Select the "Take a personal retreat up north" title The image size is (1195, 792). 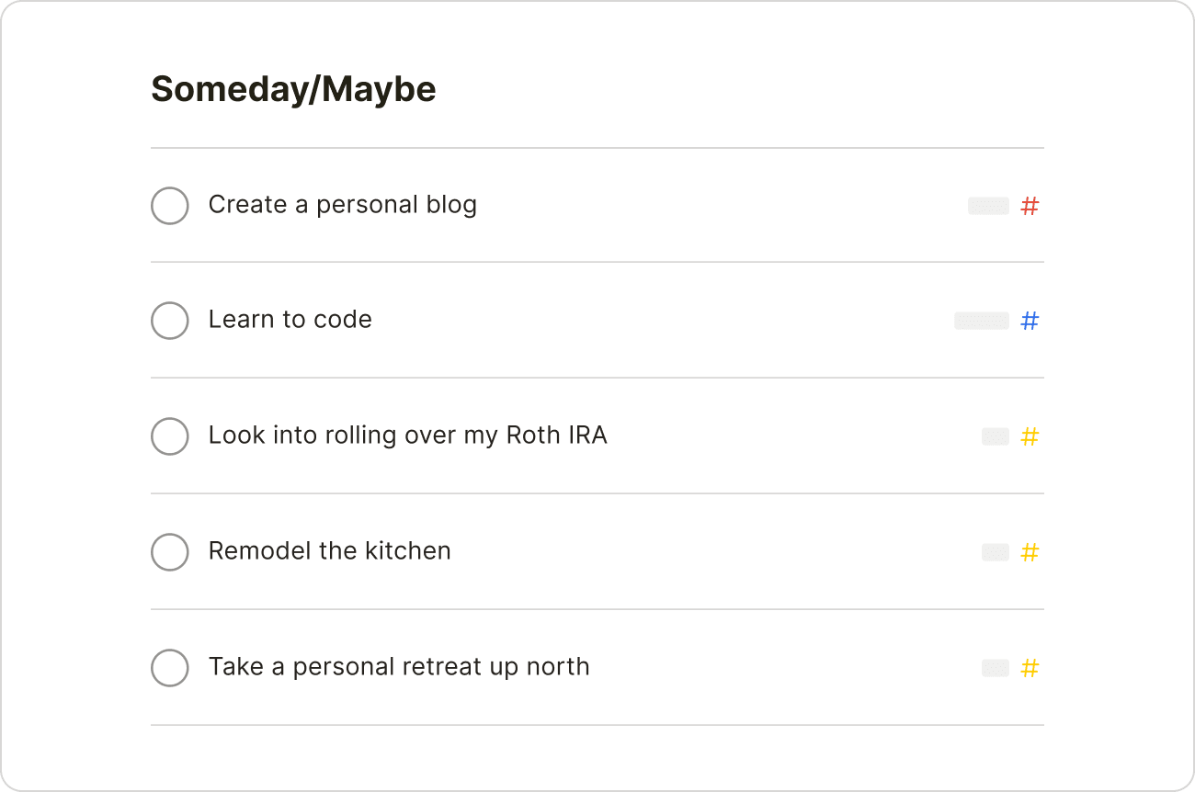399,666
